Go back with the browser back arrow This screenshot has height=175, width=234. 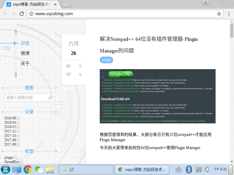[5, 14]
